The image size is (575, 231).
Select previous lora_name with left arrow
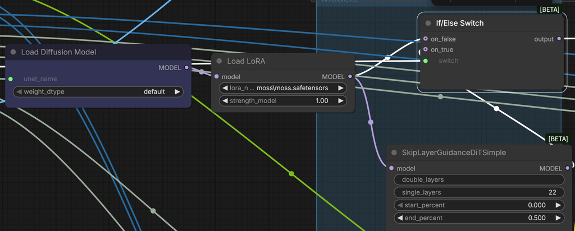pyautogui.click(x=225, y=88)
